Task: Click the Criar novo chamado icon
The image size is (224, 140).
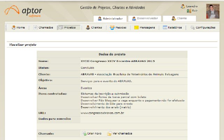Action: point(84,133)
